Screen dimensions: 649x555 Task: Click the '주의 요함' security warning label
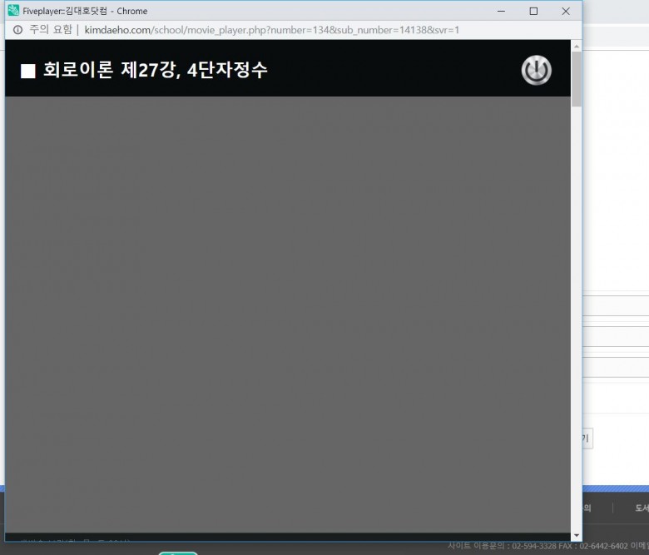tap(50, 30)
